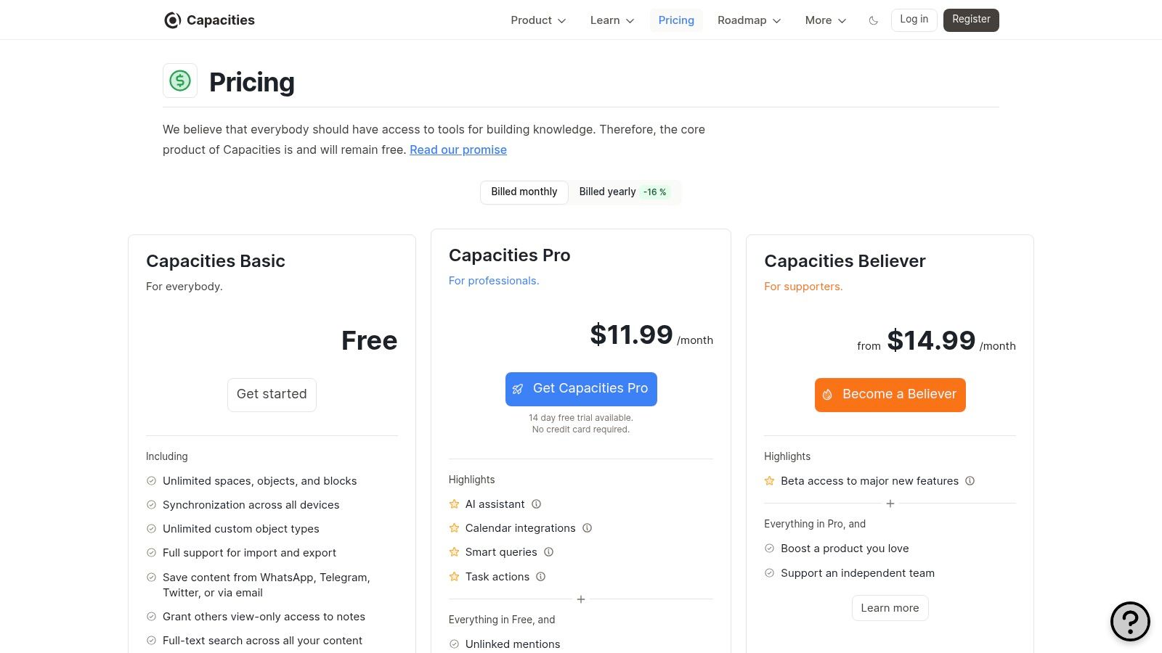Go to the Pricing nav tab
This screenshot has height=653, width=1162.
[x=676, y=20]
